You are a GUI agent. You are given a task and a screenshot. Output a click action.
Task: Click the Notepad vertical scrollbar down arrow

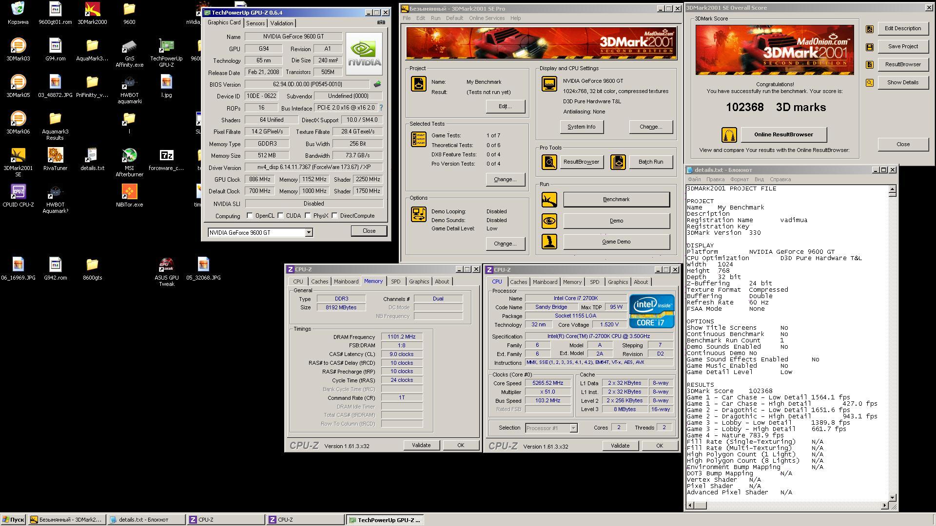point(892,498)
